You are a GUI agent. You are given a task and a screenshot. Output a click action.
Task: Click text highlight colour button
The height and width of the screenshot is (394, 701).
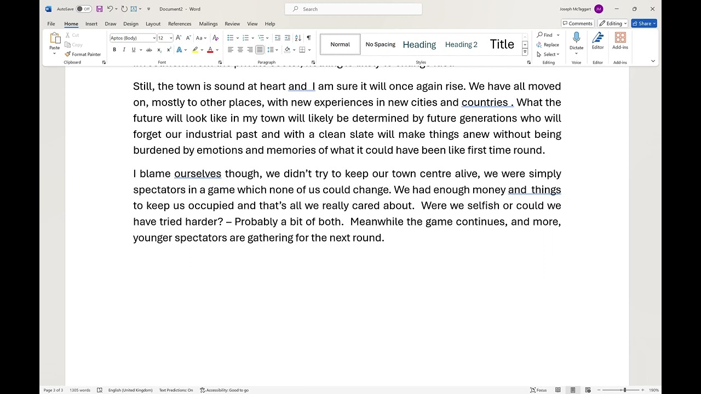point(195,50)
